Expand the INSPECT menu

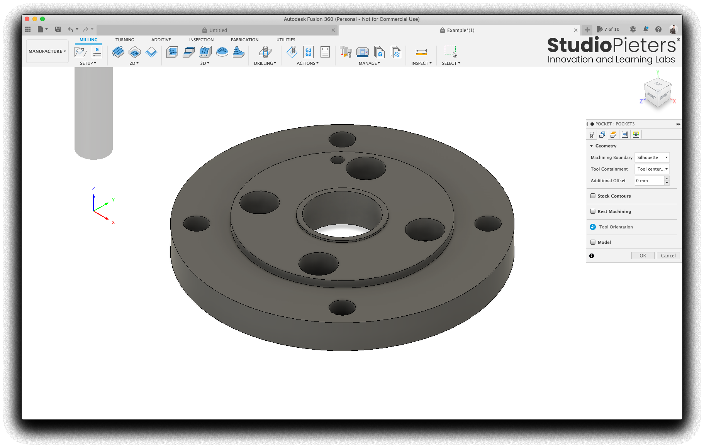[x=421, y=63]
